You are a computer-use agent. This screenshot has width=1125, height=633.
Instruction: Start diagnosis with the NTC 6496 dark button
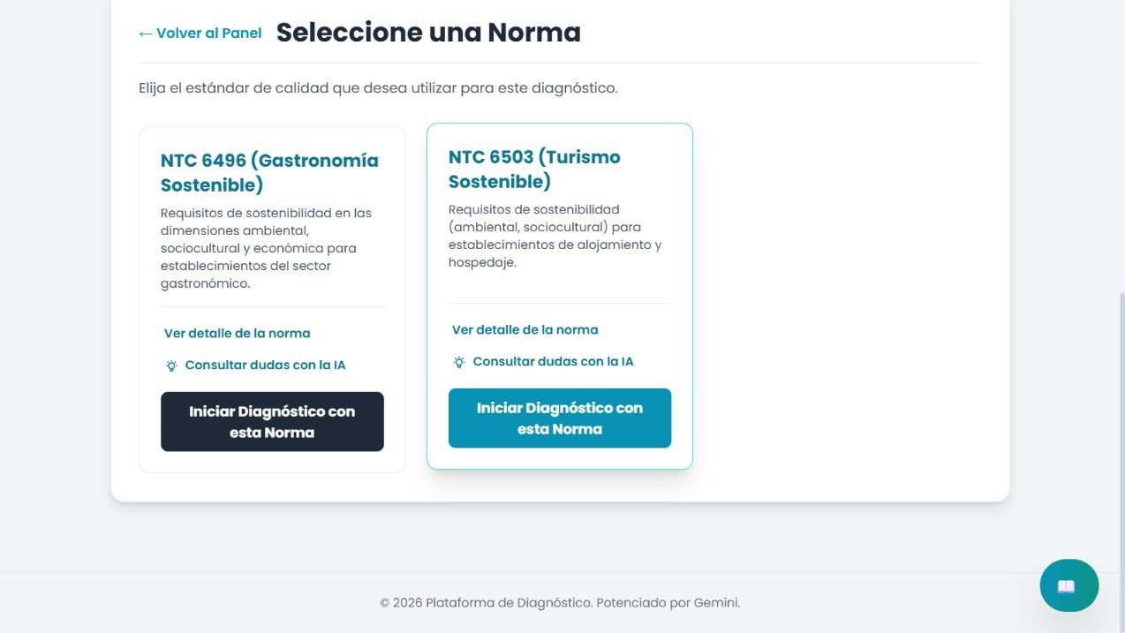click(272, 422)
